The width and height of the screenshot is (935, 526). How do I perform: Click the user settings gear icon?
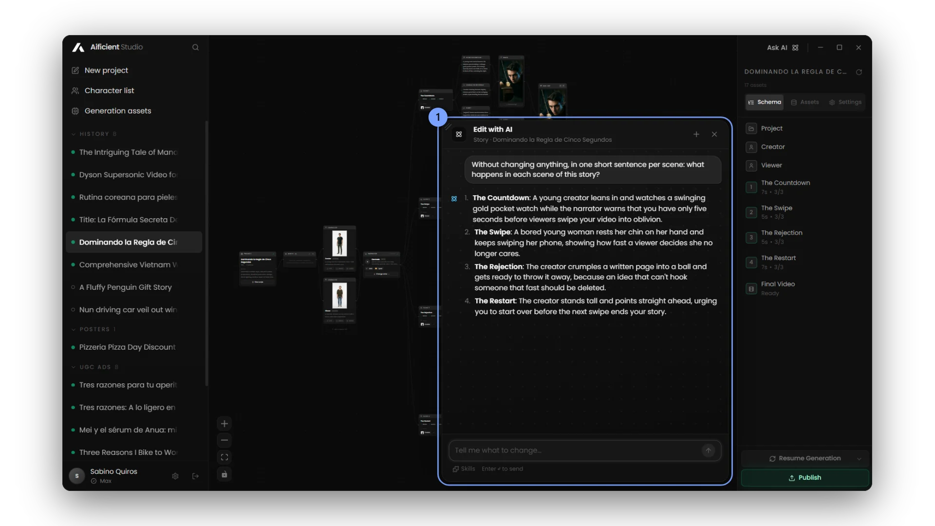(x=175, y=476)
